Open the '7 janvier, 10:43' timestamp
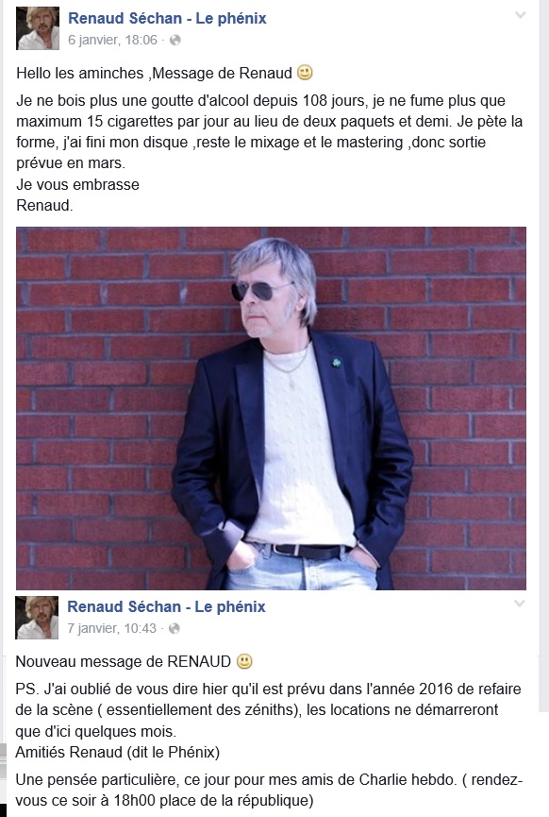Screen dimensions: 549x817 pyautogui.click(x=112, y=628)
